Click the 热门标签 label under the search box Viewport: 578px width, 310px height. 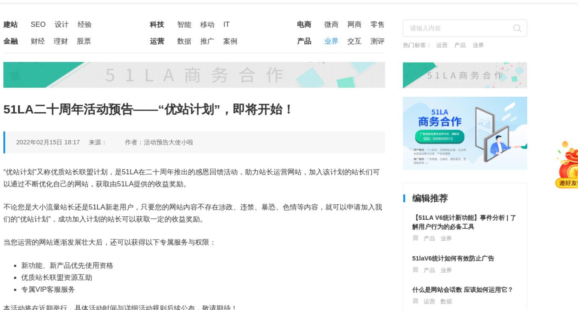[x=417, y=45]
